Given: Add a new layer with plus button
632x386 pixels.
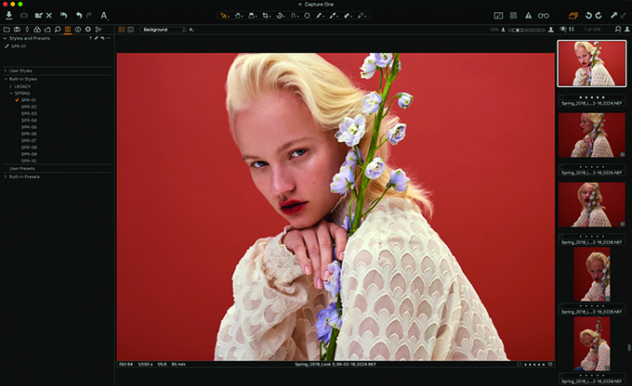Looking at the screenshot, I should 191,30.
